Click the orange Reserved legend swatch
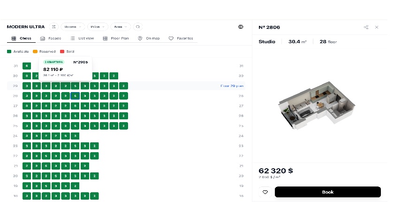 (35, 51)
